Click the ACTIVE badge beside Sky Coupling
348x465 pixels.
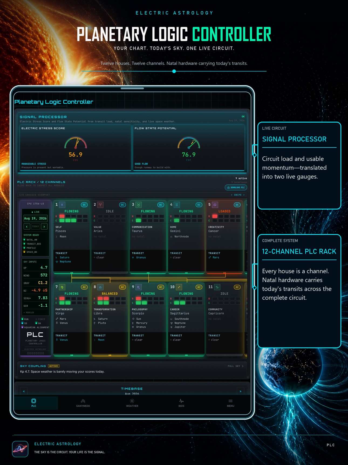[54, 366]
